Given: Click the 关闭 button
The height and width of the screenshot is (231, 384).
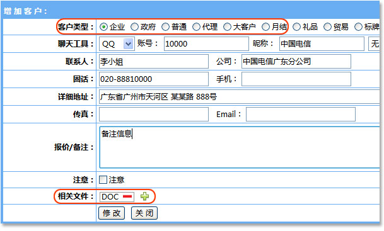Looking at the screenshot, I should pos(144,213).
